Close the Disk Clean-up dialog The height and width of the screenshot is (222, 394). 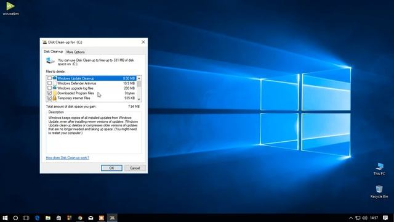coord(143,42)
